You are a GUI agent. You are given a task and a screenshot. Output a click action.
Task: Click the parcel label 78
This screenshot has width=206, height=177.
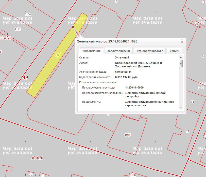196,24
